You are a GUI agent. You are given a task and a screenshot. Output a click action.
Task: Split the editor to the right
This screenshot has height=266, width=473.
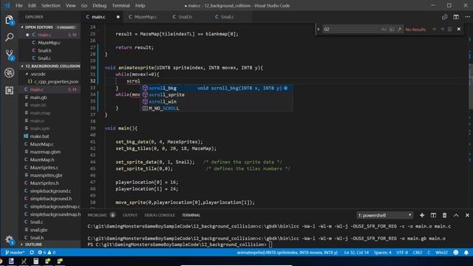click(456, 17)
